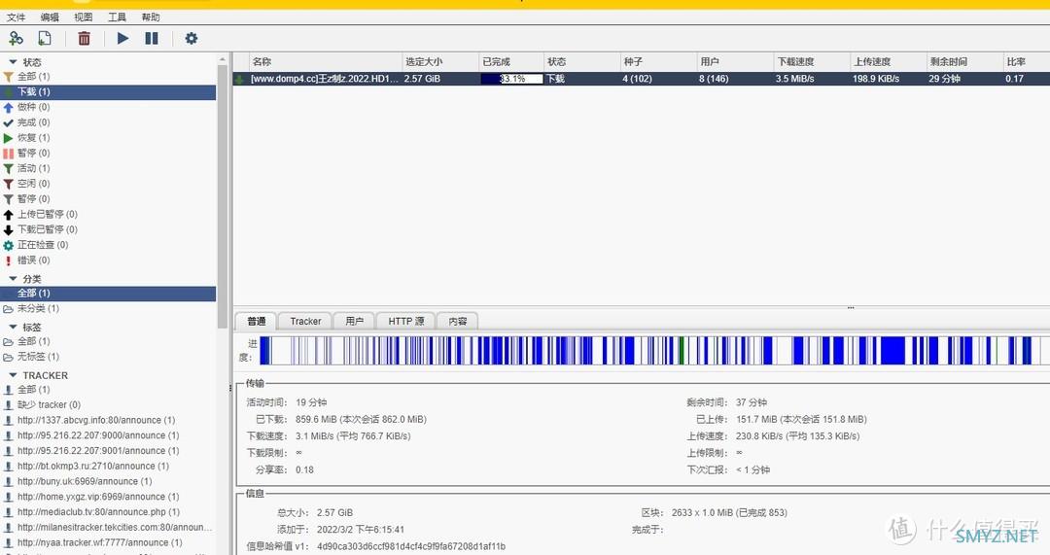Sort by the 上传速度 column header
1050x555 pixels.
coord(888,61)
